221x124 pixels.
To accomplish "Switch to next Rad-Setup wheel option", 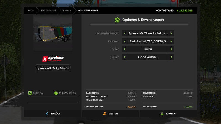I will tap(171, 41).
